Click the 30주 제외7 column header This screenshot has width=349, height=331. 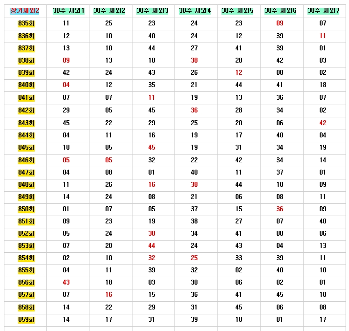(323, 10)
